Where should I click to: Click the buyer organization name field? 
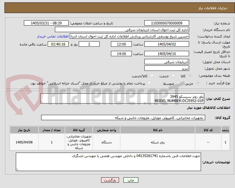click(x=122, y=29)
